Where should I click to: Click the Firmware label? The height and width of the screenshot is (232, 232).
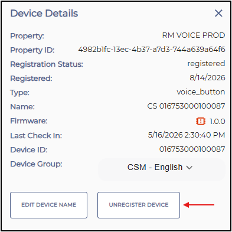coord(29,121)
